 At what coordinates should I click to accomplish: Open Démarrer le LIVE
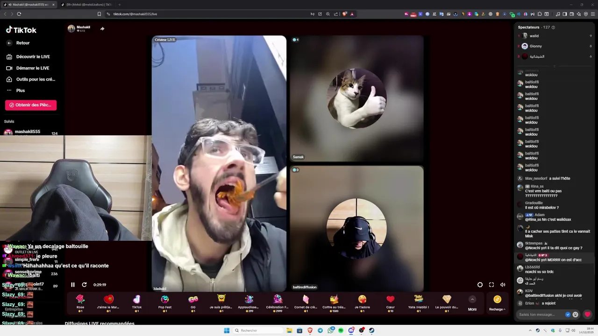coord(28,68)
